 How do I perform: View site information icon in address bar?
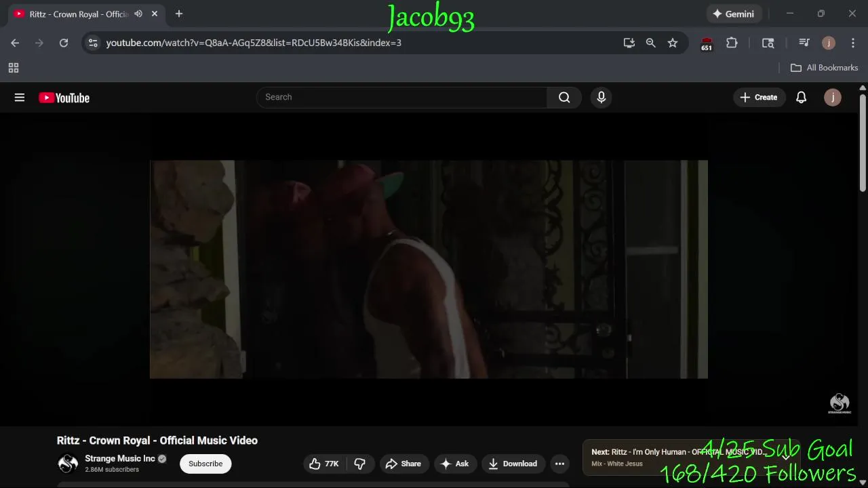(93, 43)
